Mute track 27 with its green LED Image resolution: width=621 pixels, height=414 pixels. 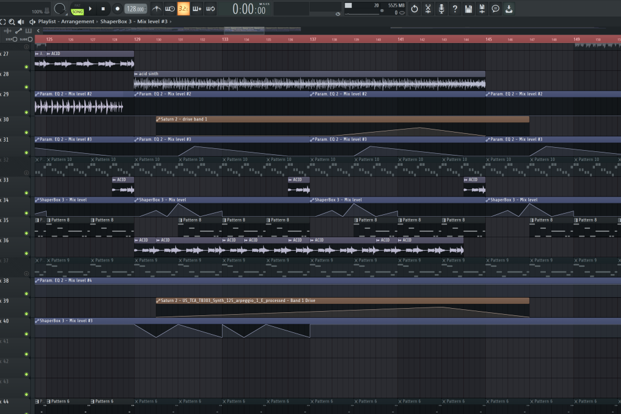coord(26,67)
